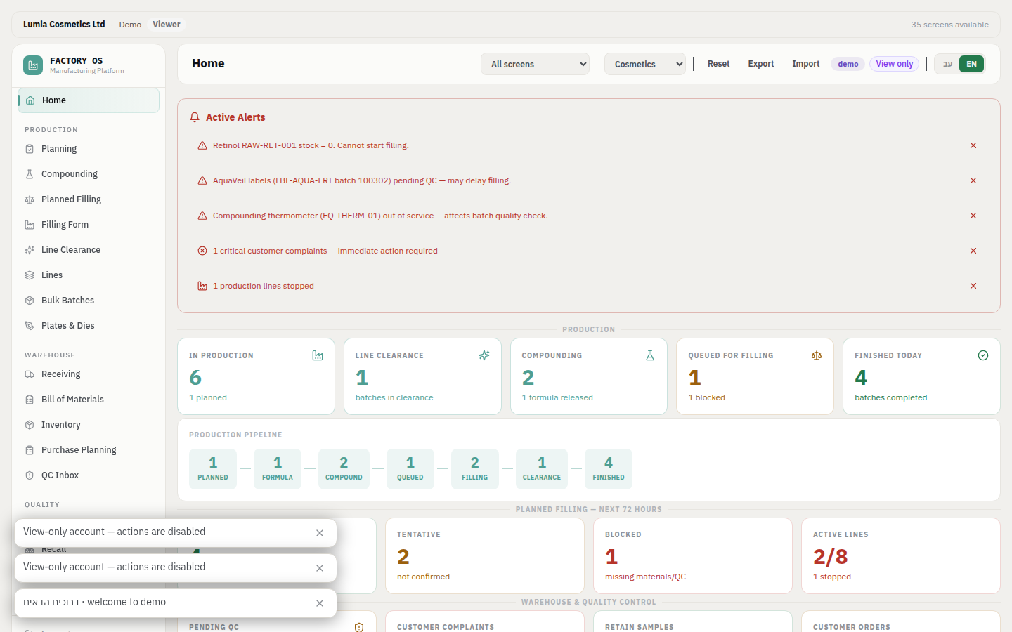This screenshot has width=1012, height=632.
Task: Click the Inventory cube icon
Action: pos(30,425)
